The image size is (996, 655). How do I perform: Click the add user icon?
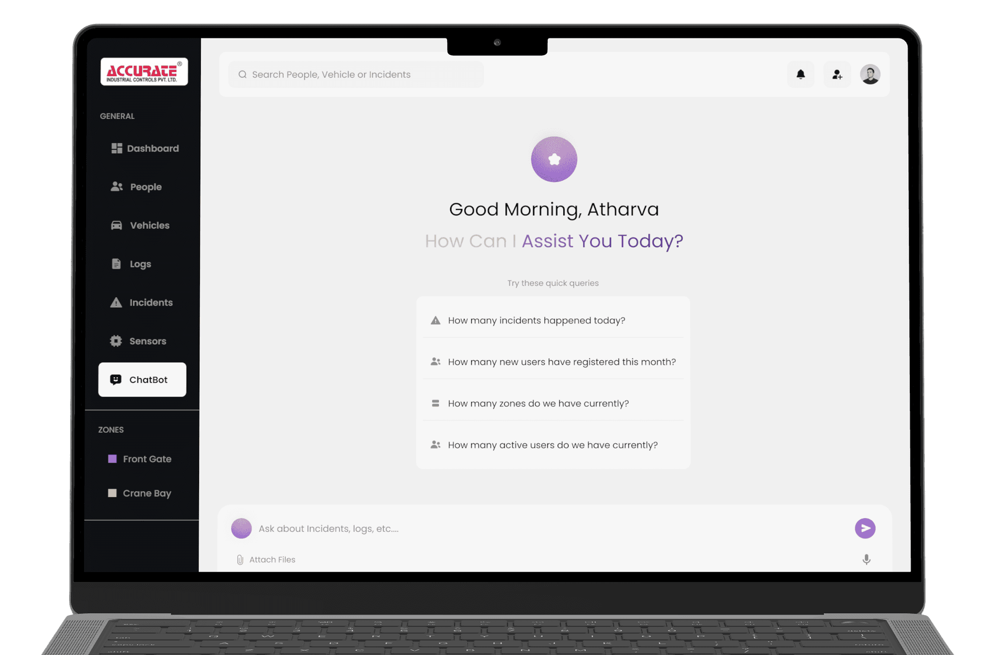(x=837, y=75)
